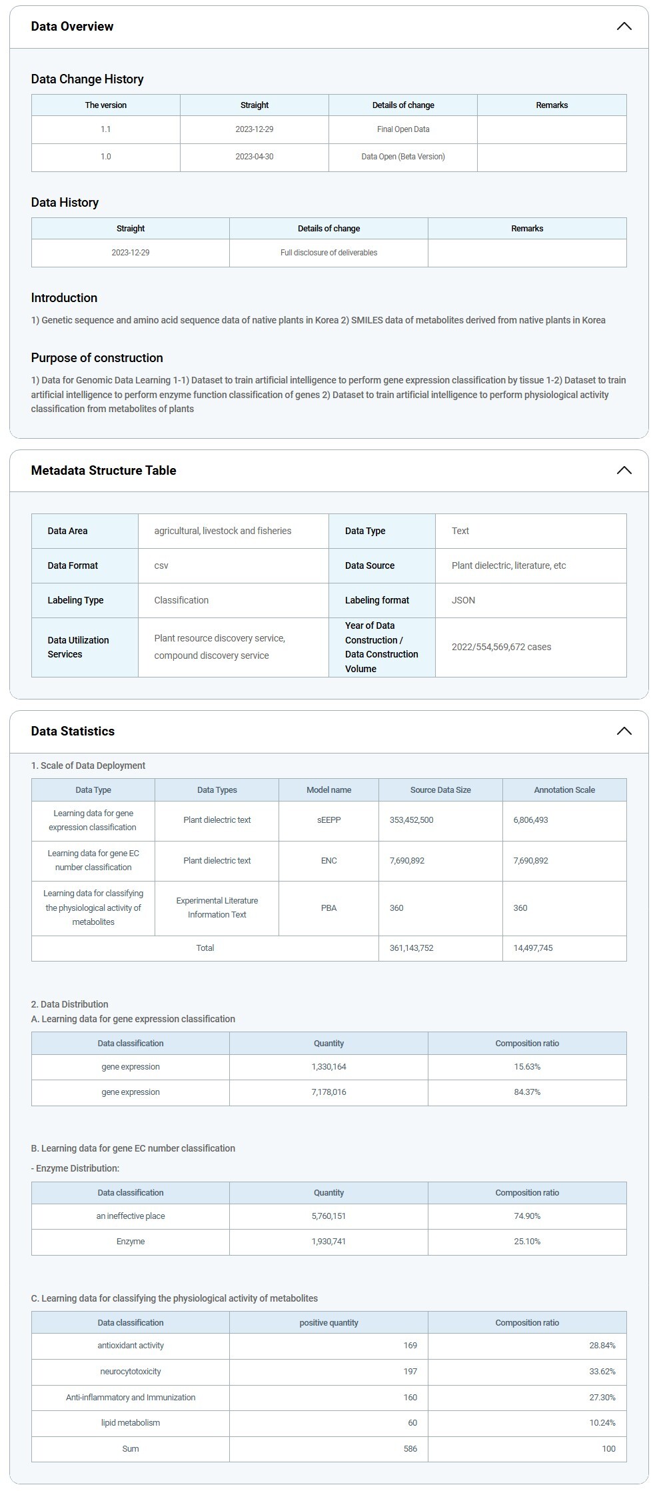
Task: Click the sEEPP model name cell
Action: point(328,820)
